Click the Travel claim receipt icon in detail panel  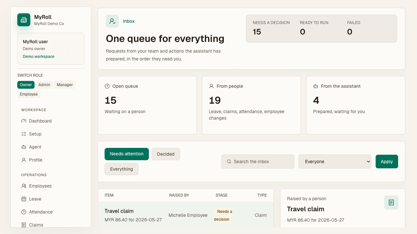point(391,202)
